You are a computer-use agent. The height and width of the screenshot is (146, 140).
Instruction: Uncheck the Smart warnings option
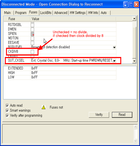tap(7, 111)
